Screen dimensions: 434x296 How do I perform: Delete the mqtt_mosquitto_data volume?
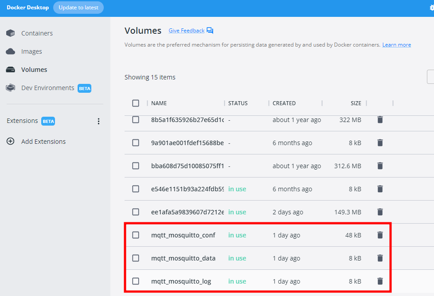click(x=380, y=258)
